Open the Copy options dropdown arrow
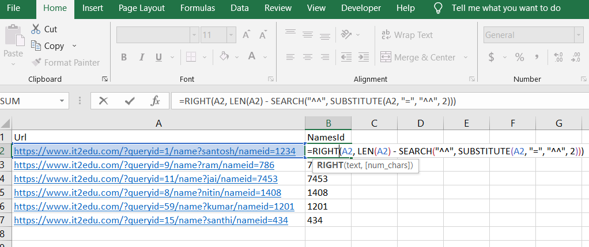This screenshot has height=247, width=589. coord(74,45)
